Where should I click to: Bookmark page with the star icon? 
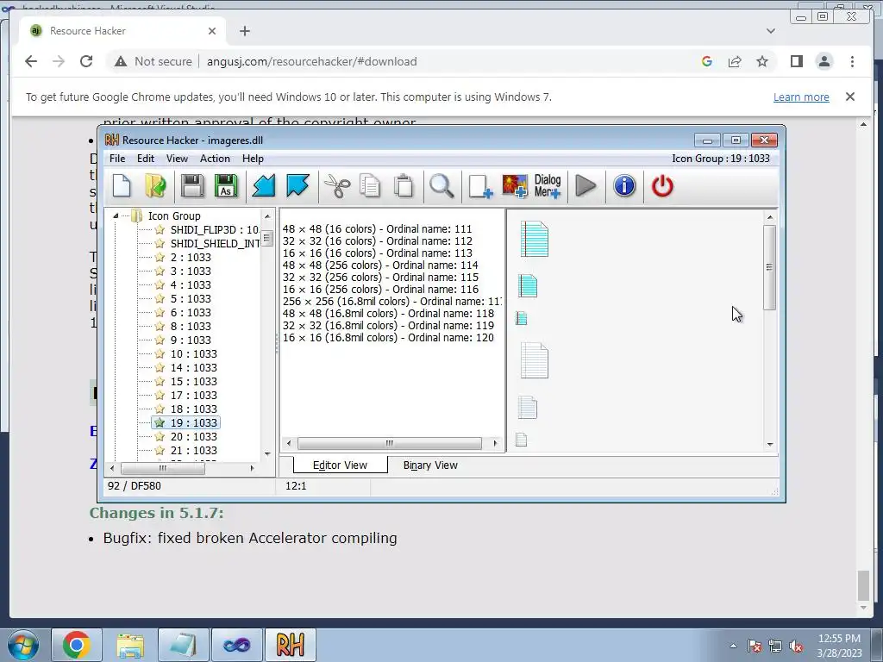(x=762, y=61)
